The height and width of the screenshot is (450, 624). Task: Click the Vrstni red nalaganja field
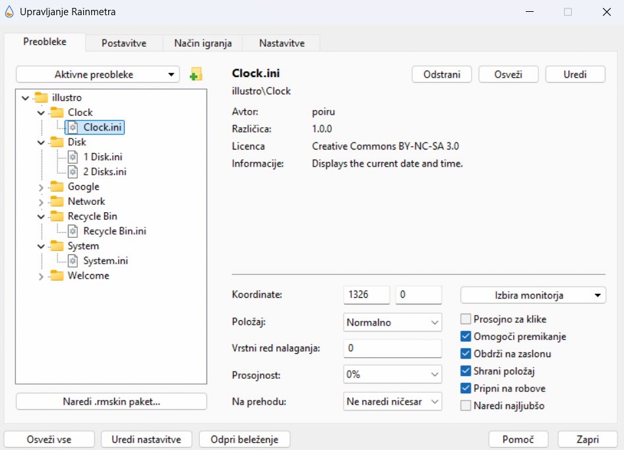point(392,349)
